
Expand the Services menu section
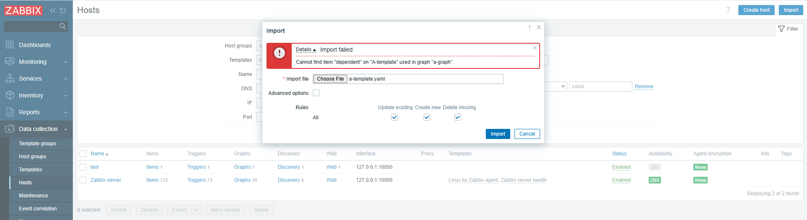click(66, 79)
